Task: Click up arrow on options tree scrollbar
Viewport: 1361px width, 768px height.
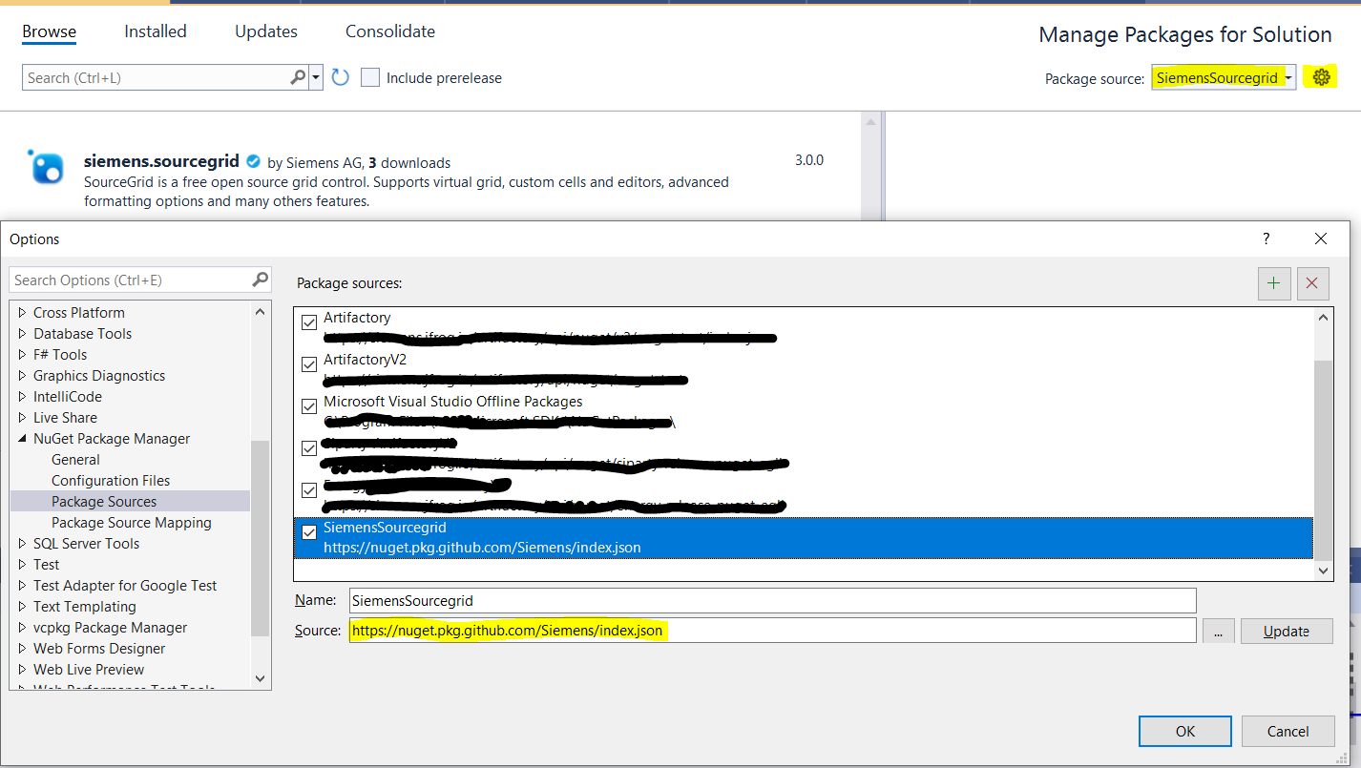Action: coord(261,311)
